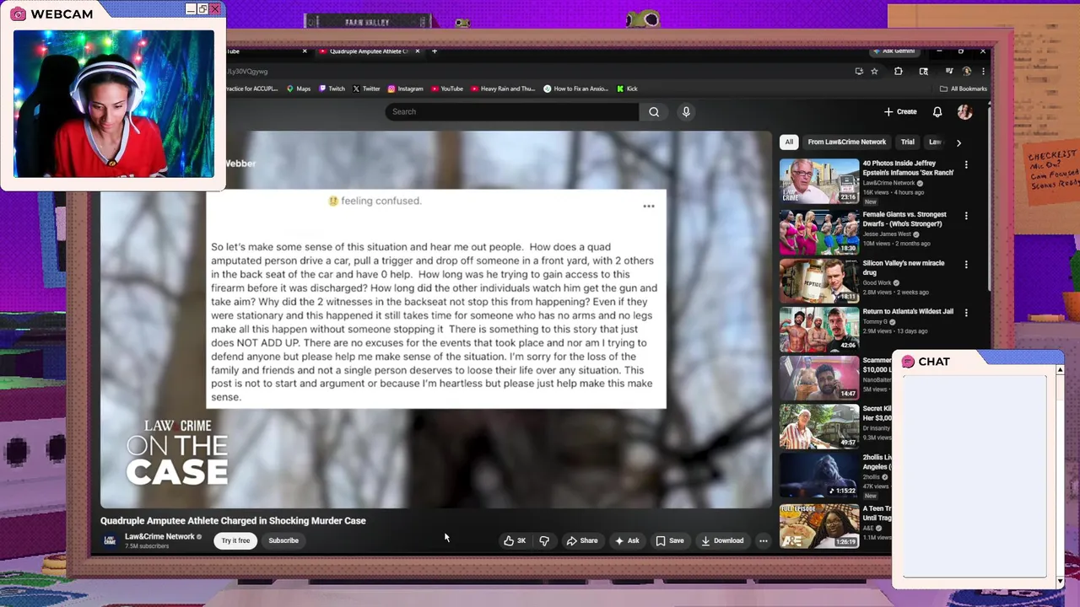1080x607 pixels.
Task: Open Female Giants vs. Strongest Dwarfs thumbnail
Action: (818, 232)
